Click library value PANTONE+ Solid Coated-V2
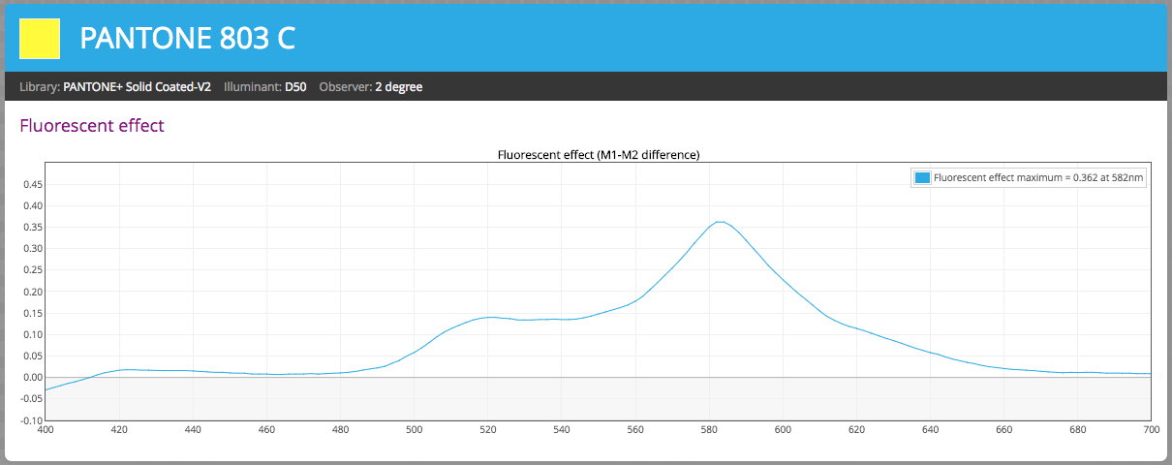Viewport: 1172px width, 465px height. (x=137, y=87)
